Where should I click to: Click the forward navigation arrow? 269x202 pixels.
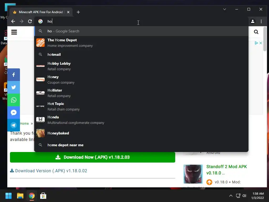pyautogui.click(x=22, y=21)
